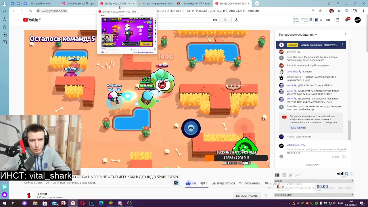Screen dimensions: 368x207
Task: Open File Explorer from the taskbar
Action: (35, 203)
